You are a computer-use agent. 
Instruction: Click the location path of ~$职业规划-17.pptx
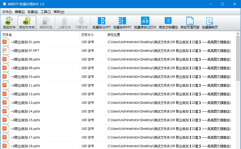(169, 137)
